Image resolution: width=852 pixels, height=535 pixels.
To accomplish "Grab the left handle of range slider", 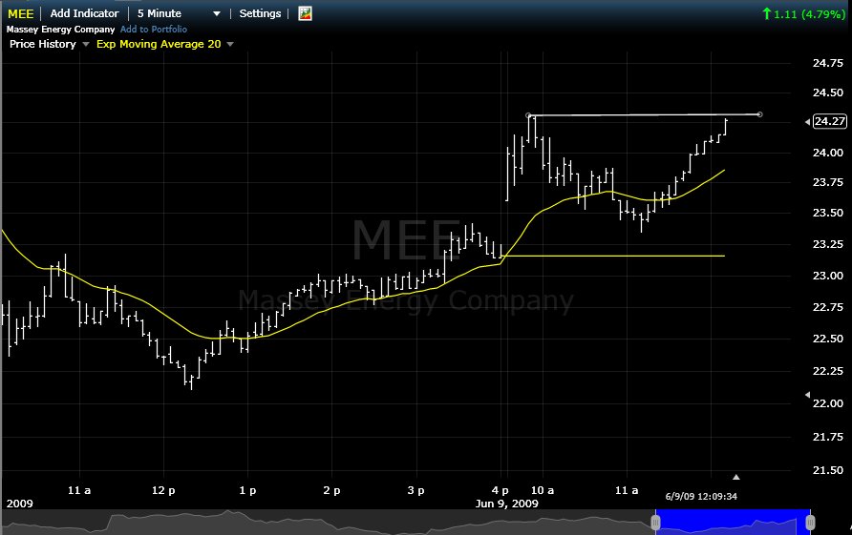I will click(x=655, y=523).
